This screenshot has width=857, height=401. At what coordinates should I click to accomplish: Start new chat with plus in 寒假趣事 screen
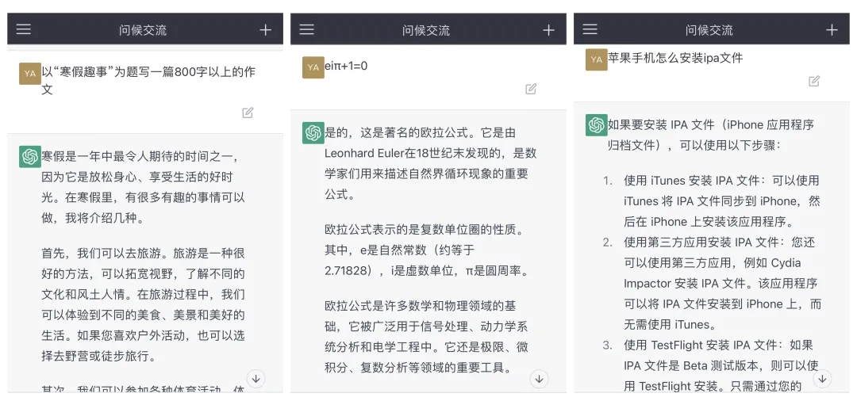coord(265,30)
